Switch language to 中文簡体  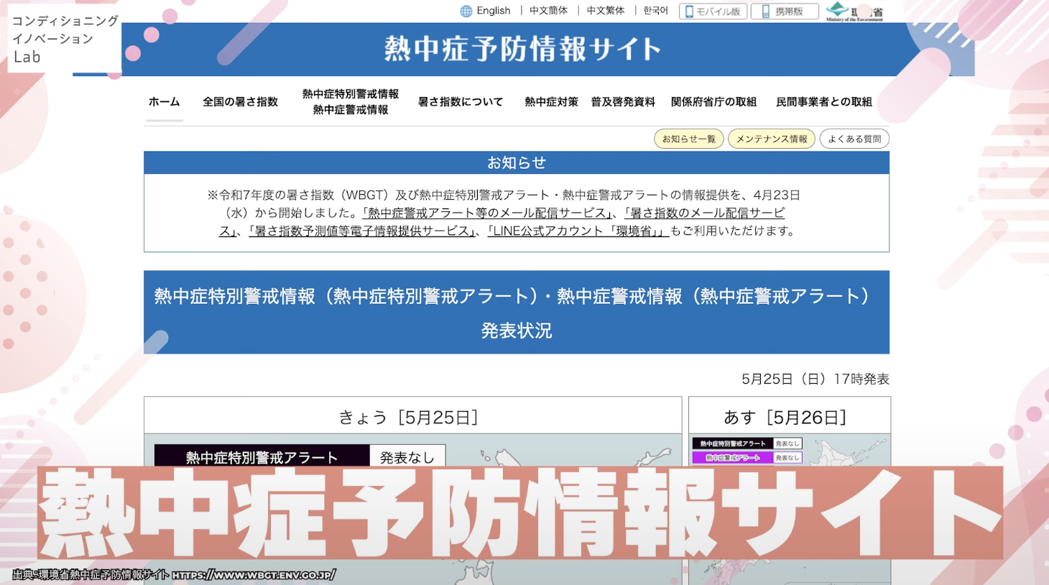coord(548,11)
